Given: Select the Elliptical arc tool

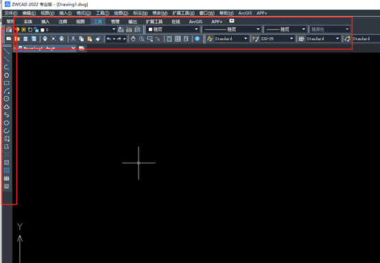Looking at the screenshot, I should click(7, 130).
